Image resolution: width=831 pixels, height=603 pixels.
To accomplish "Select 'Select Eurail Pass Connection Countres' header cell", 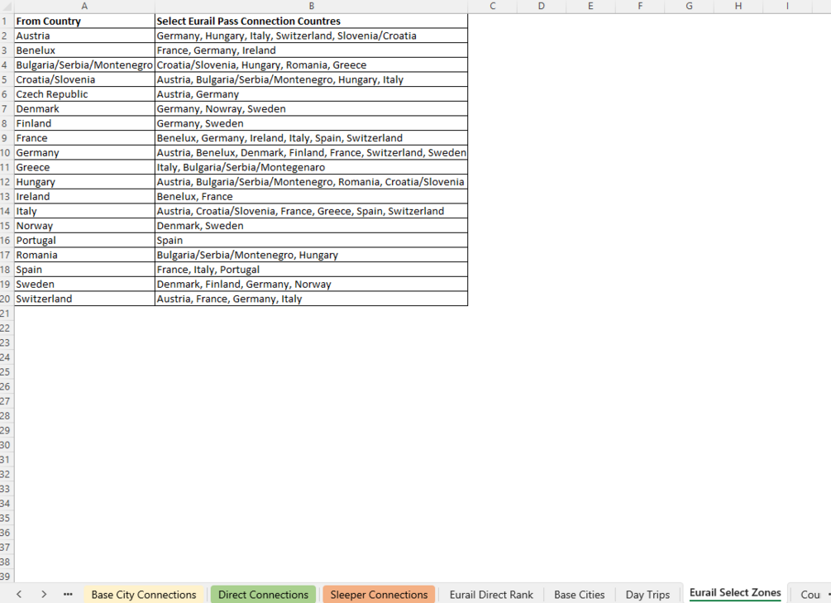I will pos(311,22).
